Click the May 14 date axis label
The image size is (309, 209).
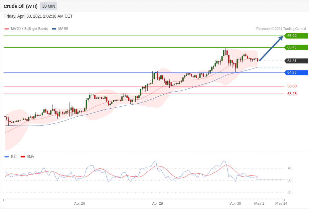281,203
